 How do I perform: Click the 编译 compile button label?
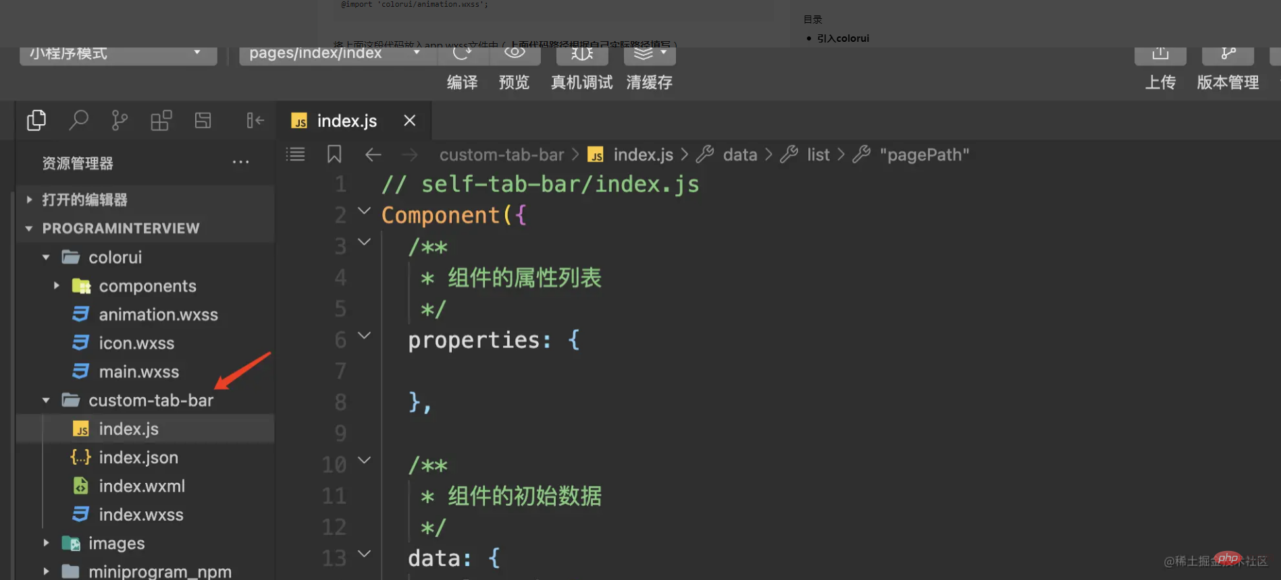pyautogui.click(x=462, y=82)
